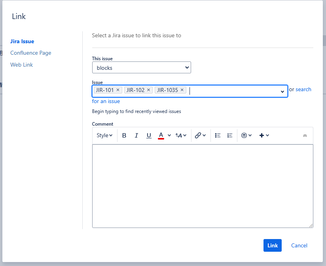This screenshot has width=326, height=266.
Task: Collapse the comment formatting toolbar
Action: pyautogui.click(x=305, y=135)
